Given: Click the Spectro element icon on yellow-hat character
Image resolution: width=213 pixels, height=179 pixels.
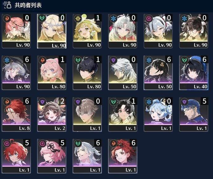Looking at the screenshot, I should click(x=78, y=18).
